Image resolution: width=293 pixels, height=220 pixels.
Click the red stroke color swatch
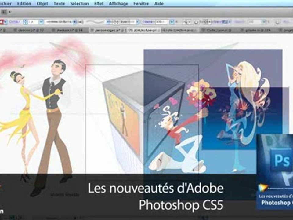2,22
